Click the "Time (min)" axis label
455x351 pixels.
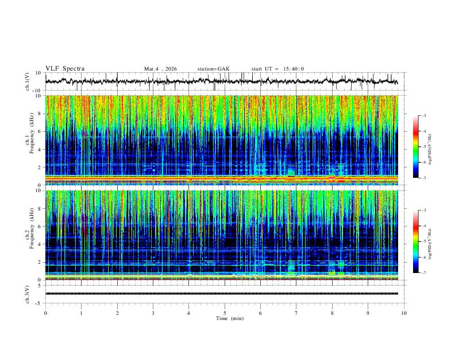tap(230, 318)
